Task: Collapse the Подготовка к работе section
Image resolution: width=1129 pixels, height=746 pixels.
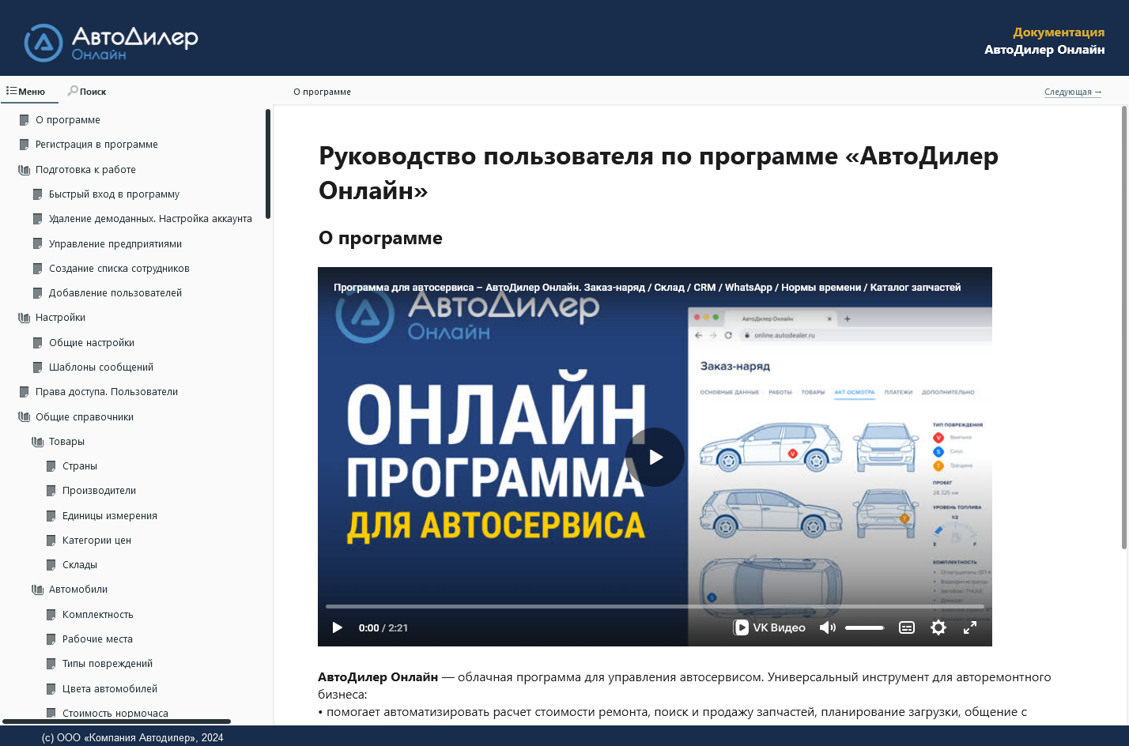Action: pos(85,170)
